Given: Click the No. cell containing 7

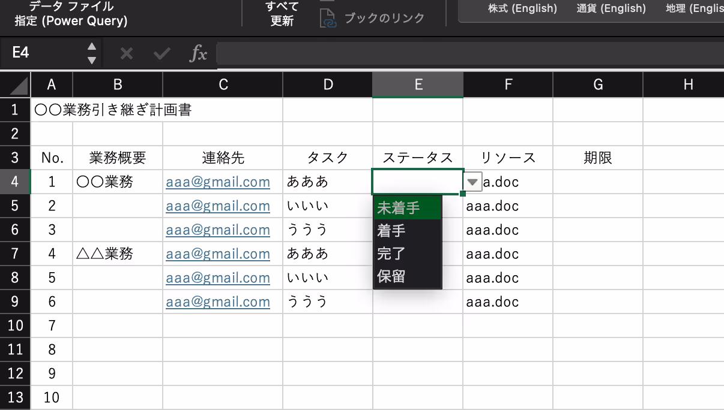Looking at the screenshot, I should (52, 325).
